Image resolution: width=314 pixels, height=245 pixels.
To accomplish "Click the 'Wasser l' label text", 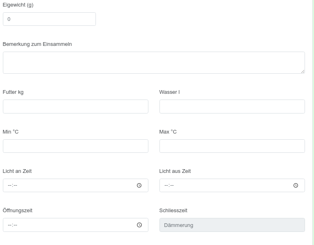I will [x=169, y=92].
